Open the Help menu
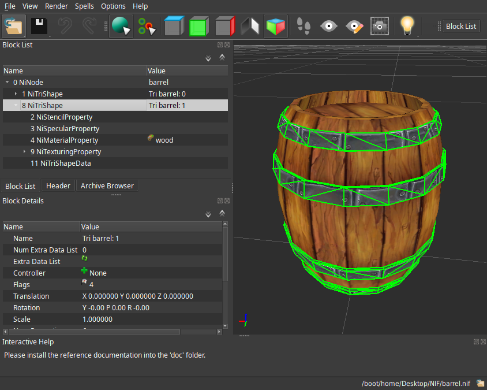Image resolution: width=487 pixels, height=390 pixels. (140, 6)
